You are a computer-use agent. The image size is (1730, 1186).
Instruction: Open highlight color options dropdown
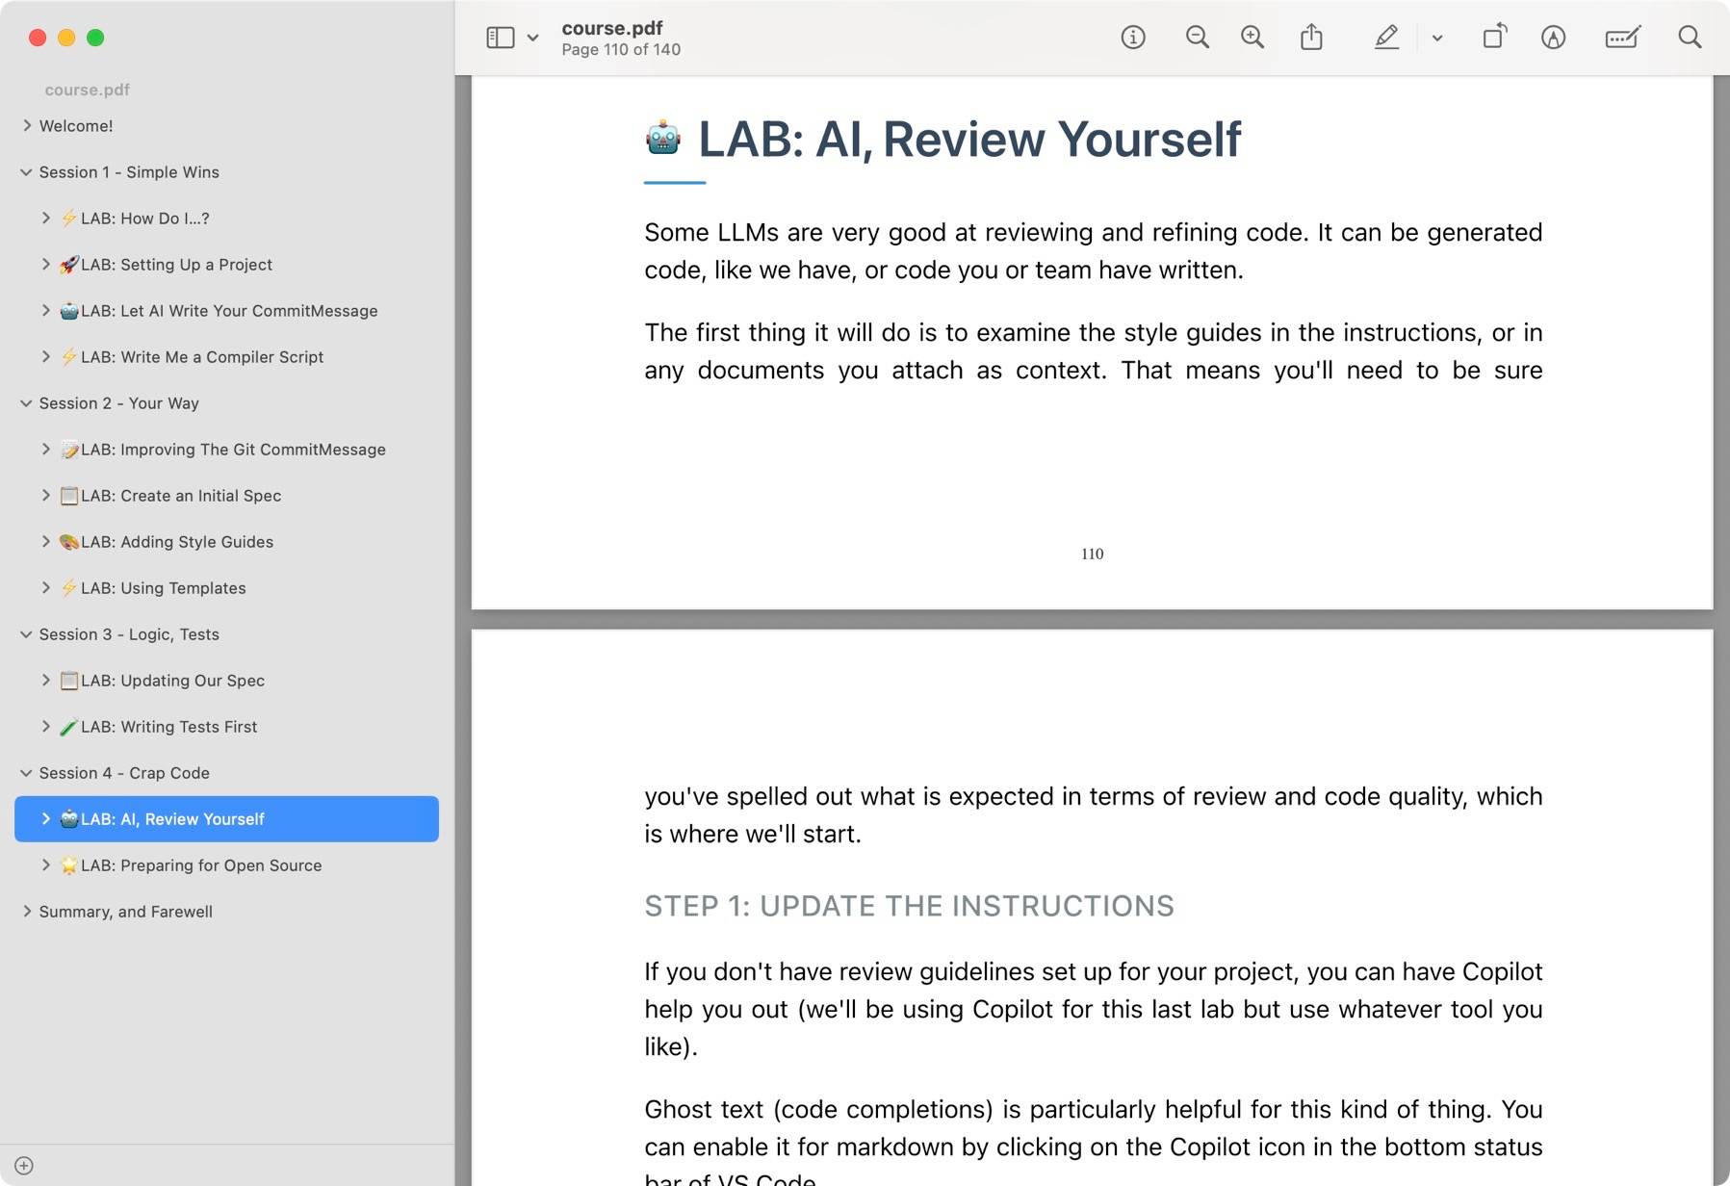[1437, 39]
